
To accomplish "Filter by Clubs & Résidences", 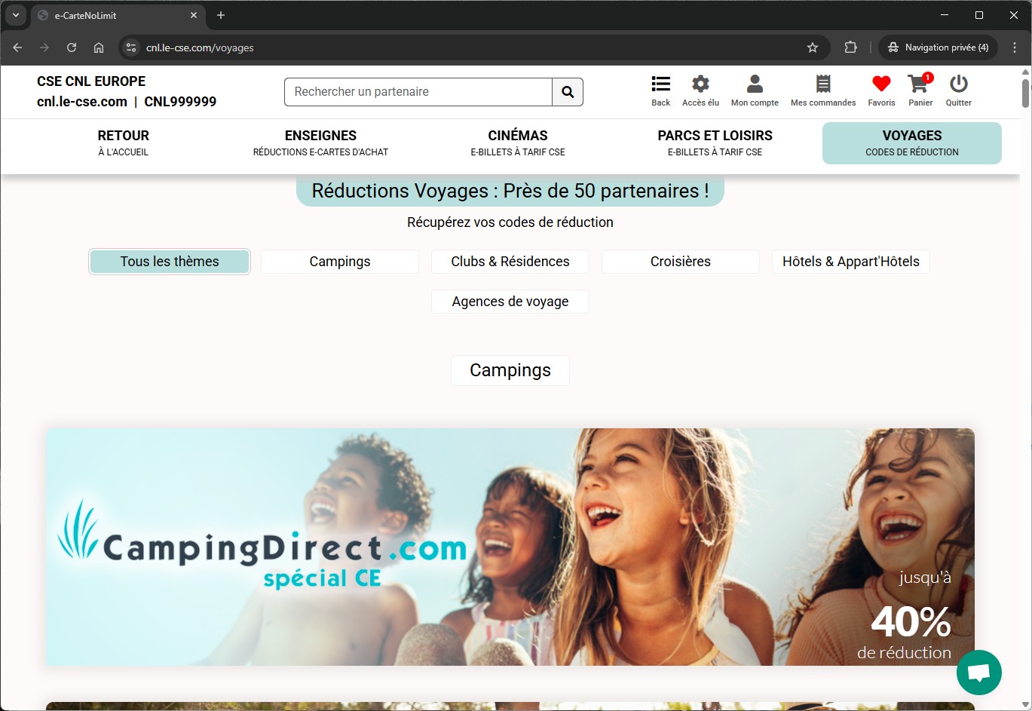I will point(510,262).
